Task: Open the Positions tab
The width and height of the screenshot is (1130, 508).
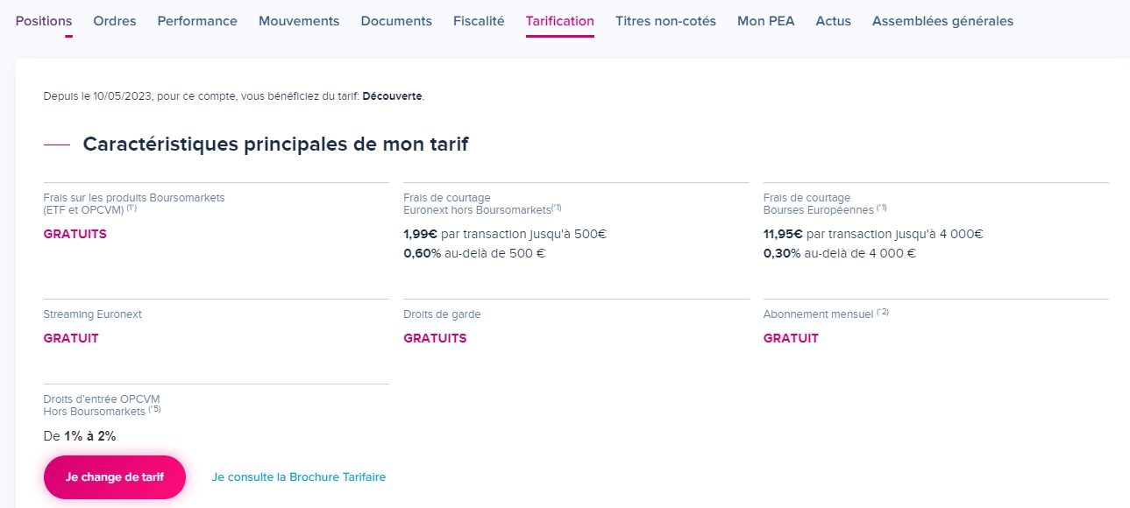Action: [x=44, y=21]
